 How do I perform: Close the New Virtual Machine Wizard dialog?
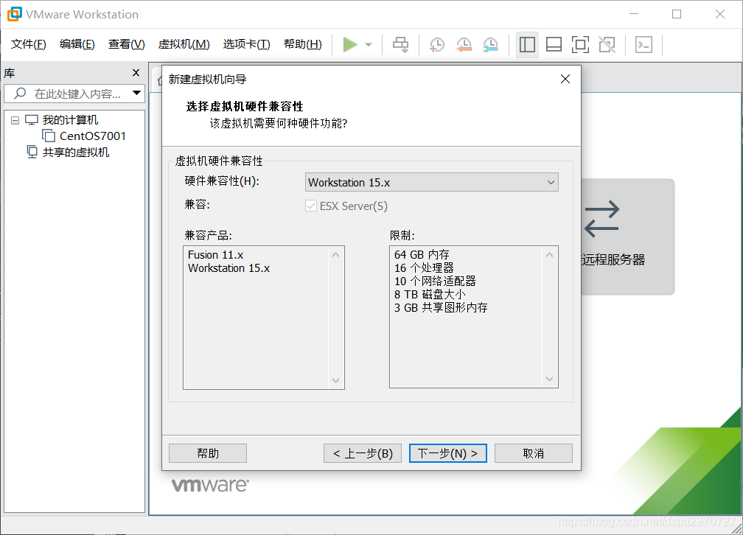pyautogui.click(x=565, y=79)
